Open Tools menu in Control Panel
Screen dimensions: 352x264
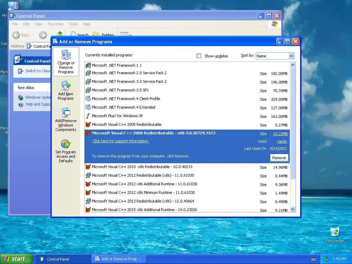click(73, 24)
